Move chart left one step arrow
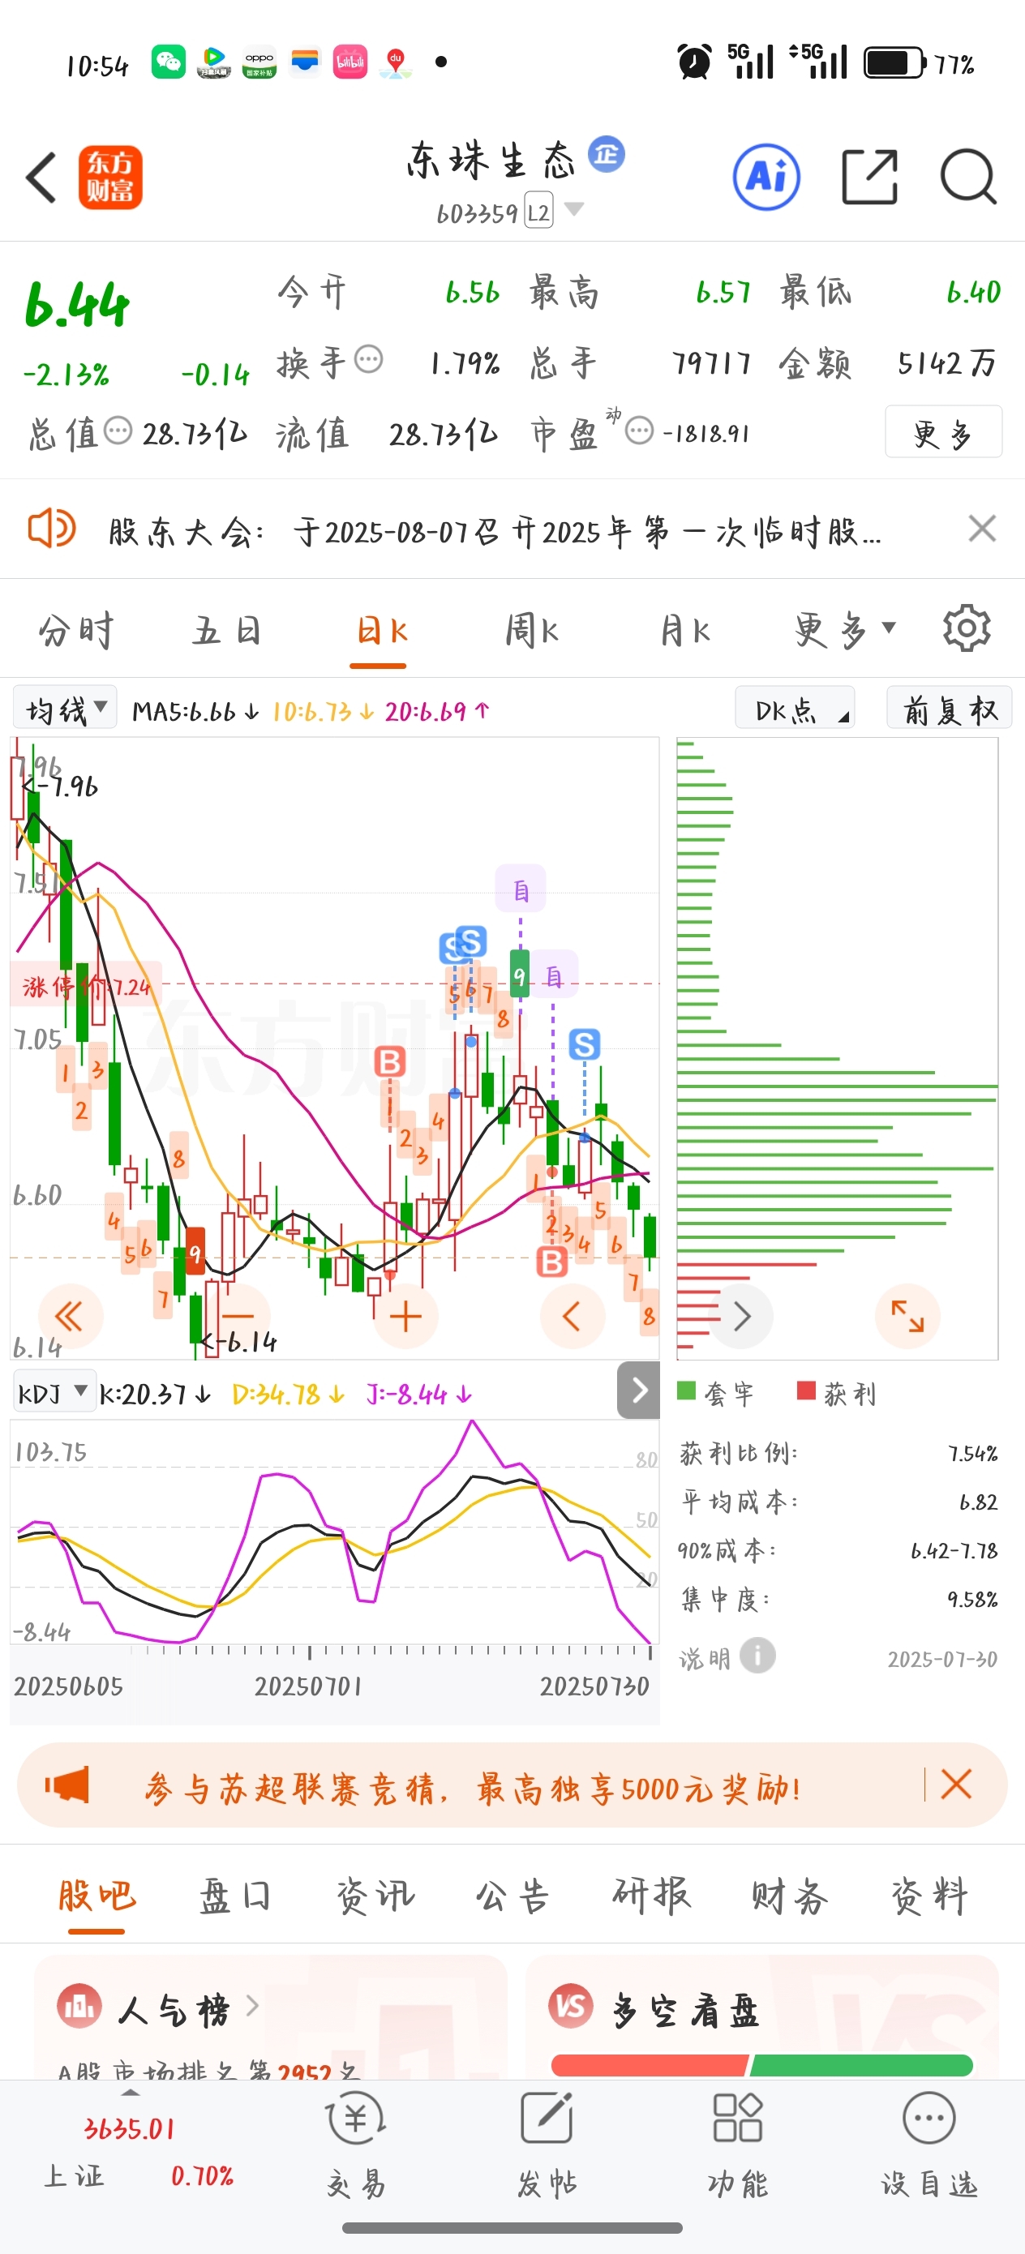 pos(573,1315)
